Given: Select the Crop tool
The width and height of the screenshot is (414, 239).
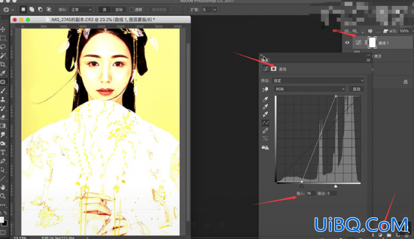Looking at the screenshot, I should tap(3, 64).
